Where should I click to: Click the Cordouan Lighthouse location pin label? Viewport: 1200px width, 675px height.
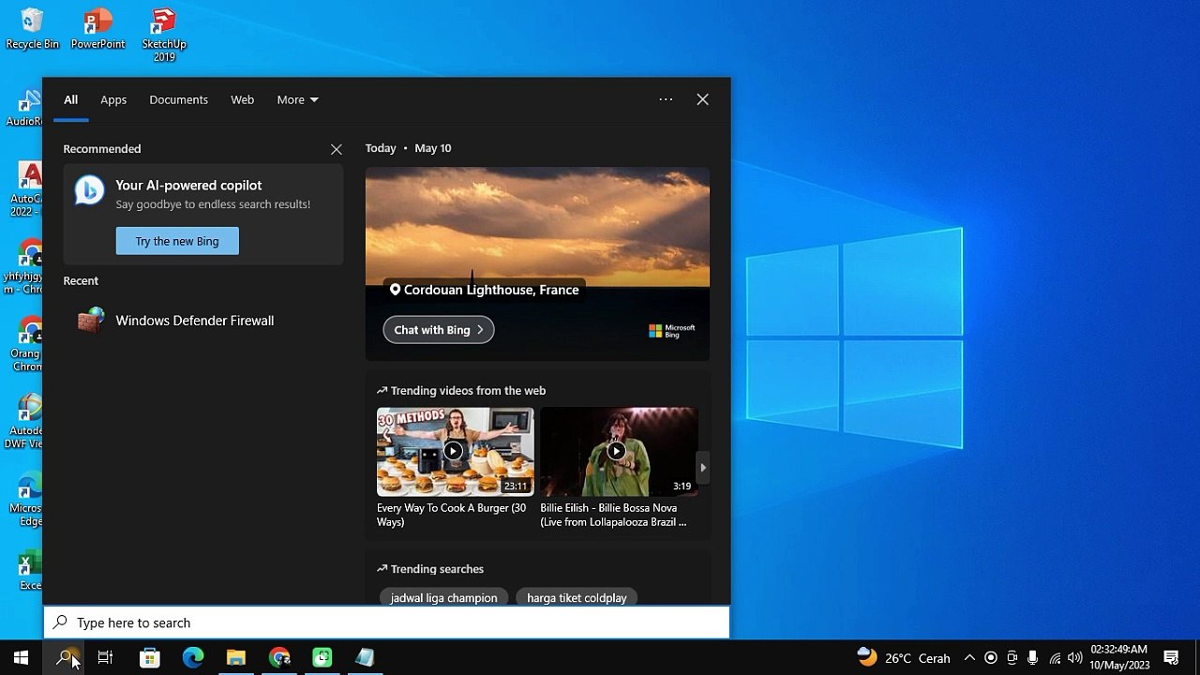coord(485,290)
